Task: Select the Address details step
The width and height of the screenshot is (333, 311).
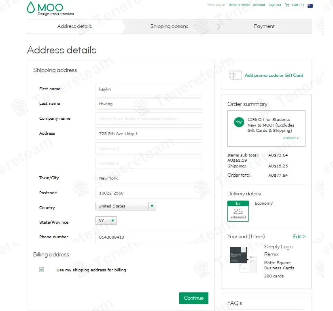Action: [74, 27]
